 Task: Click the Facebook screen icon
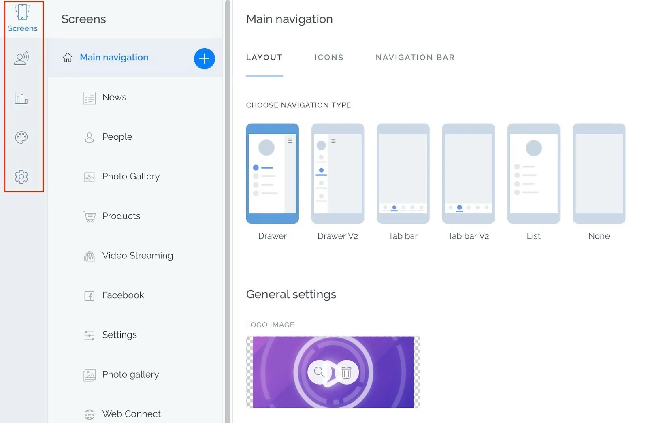pos(89,296)
